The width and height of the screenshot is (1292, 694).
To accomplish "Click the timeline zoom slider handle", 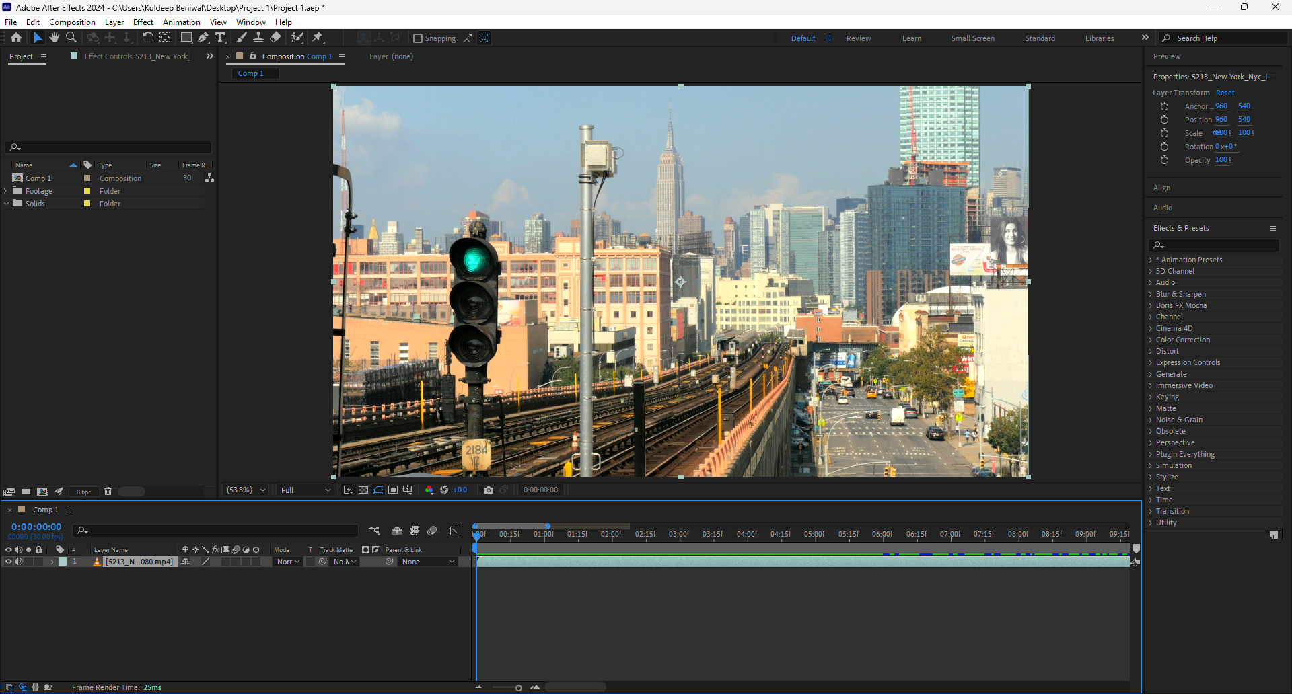I will [518, 687].
